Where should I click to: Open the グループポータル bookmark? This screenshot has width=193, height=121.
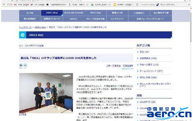tap(166, 4)
